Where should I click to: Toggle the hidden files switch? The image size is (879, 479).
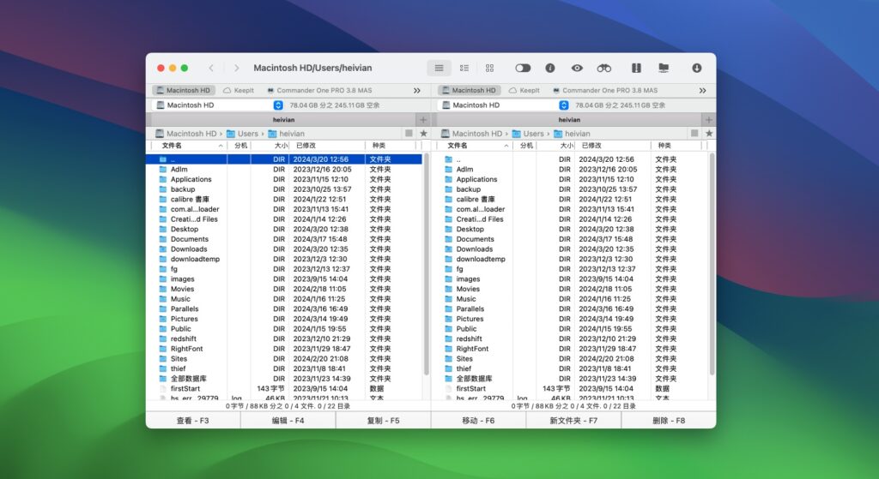523,68
